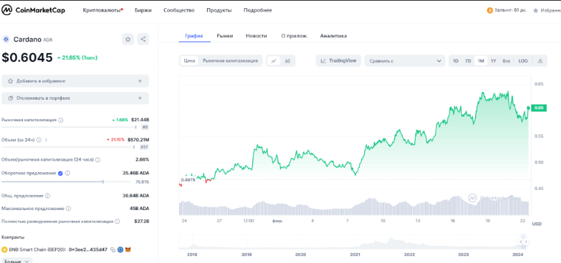
Task: Click the BNB Smart Chain coin icon
Action: [4, 250]
